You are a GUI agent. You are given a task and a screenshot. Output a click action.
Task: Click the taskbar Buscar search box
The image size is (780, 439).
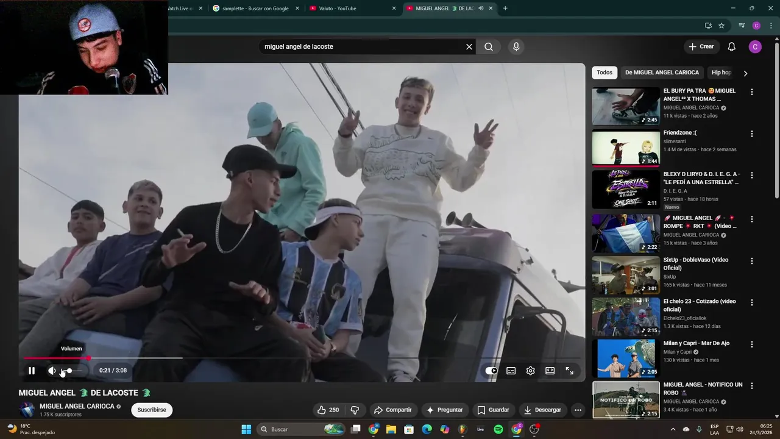click(302, 429)
